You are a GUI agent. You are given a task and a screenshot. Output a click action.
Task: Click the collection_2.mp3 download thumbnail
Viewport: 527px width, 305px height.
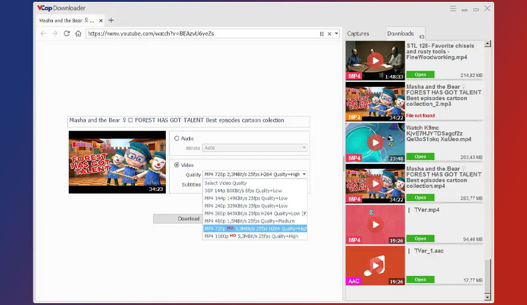coord(375,101)
